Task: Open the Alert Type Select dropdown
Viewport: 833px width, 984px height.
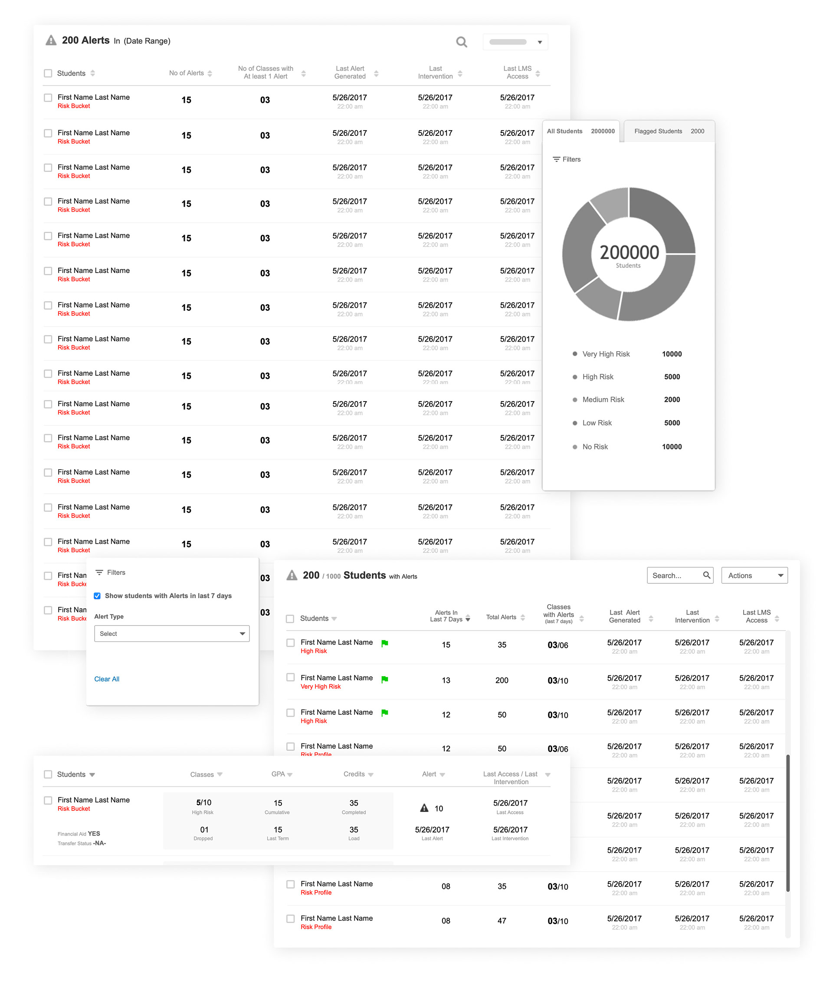Action: [172, 633]
